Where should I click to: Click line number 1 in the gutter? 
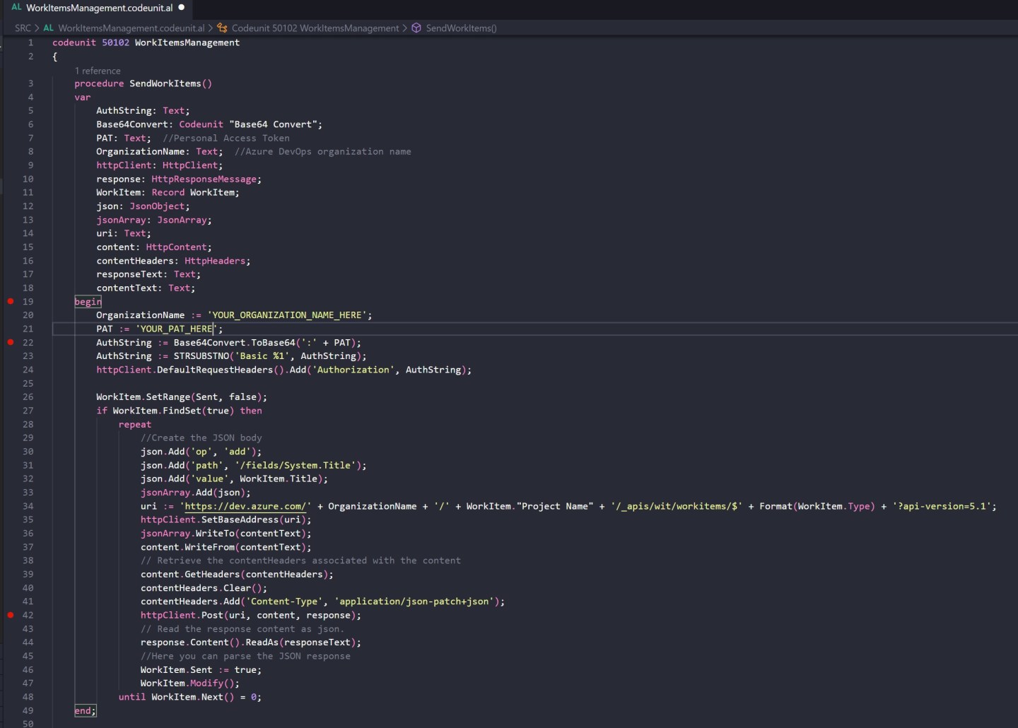pos(30,42)
